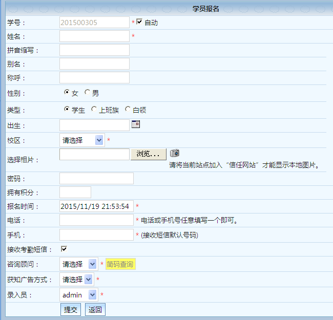Focus the 姓名 name input field

tap(94, 36)
